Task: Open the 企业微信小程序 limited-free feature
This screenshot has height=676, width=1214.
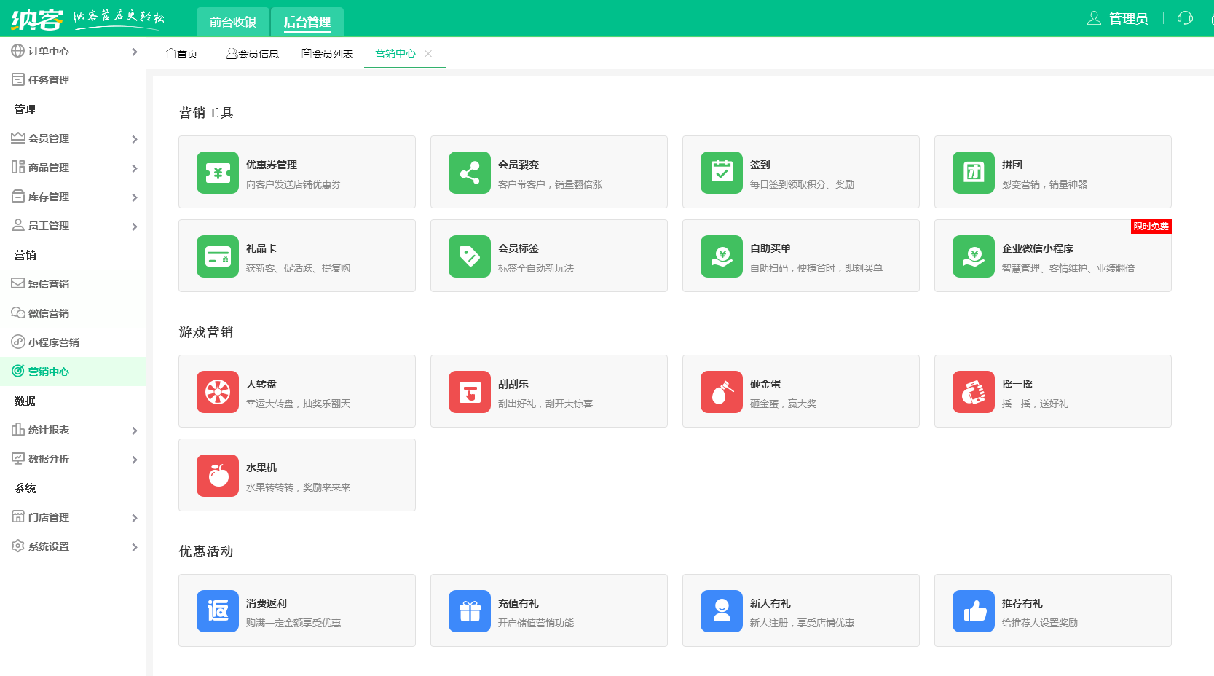Action: 973,256
